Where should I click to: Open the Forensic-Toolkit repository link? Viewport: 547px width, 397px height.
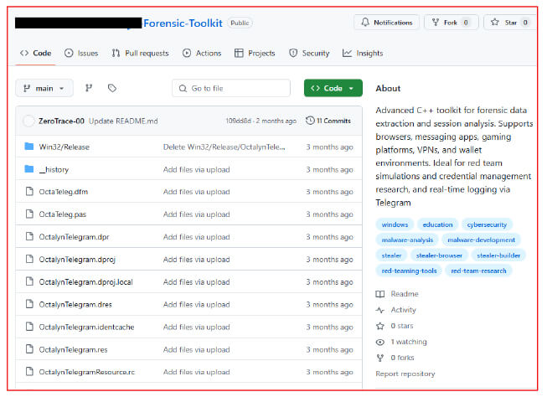183,23
